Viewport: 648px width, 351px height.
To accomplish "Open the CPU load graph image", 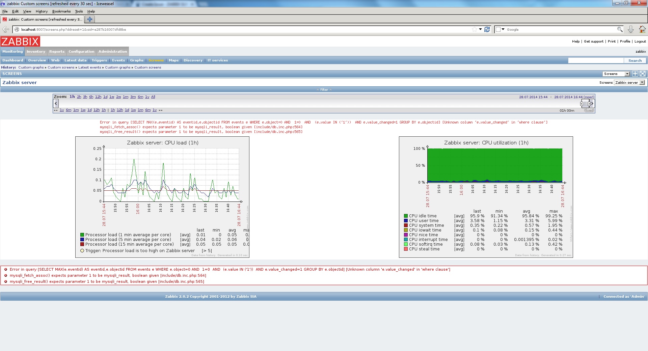I will click(162, 197).
